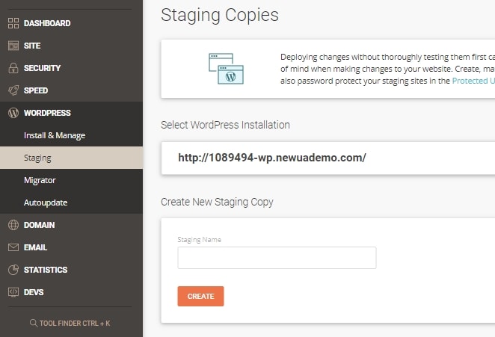Collapse the WORDPRESS section label

pos(47,113)
